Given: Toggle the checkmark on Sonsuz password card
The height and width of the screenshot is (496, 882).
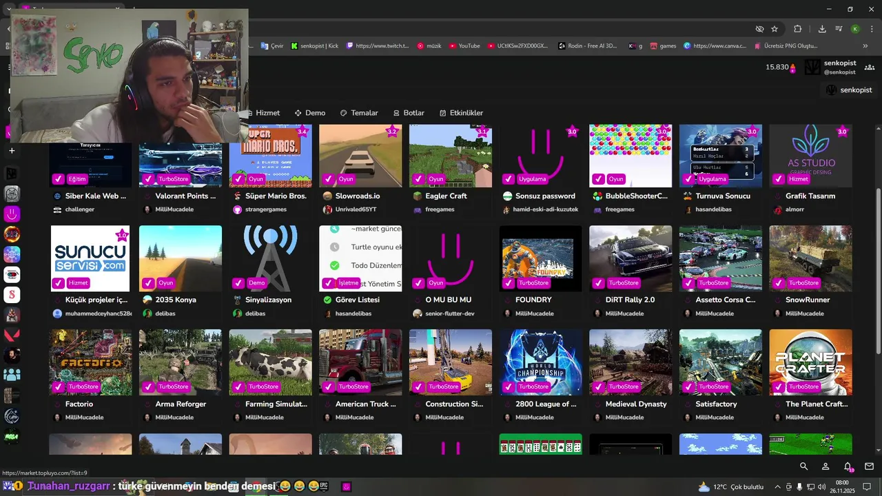Looking at the screenshot, I should click(508, 179).
